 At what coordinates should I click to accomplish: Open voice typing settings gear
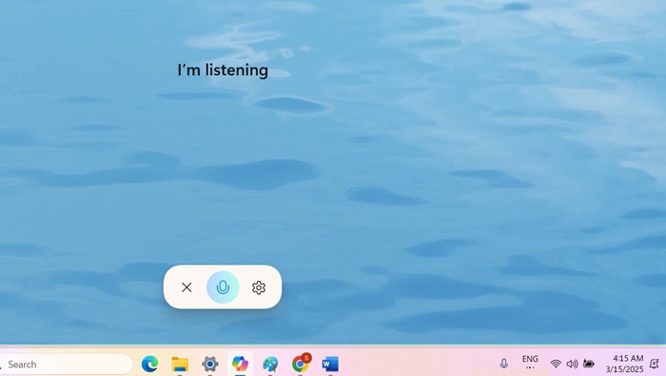click(x=259, y=287)
